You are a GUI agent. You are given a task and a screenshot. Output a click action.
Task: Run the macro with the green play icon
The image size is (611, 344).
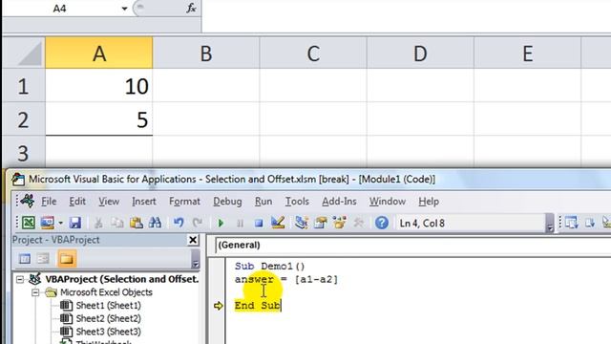(221, 223)
